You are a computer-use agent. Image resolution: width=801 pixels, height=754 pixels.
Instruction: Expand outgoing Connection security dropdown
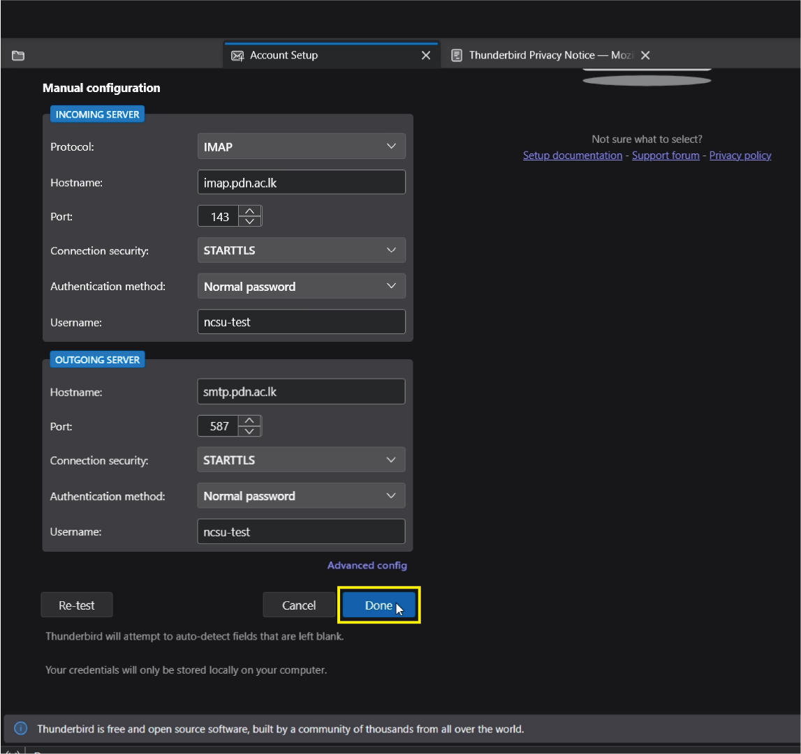(x=301, y=460)
